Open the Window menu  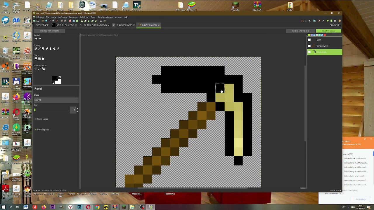[x=118, y=17]
